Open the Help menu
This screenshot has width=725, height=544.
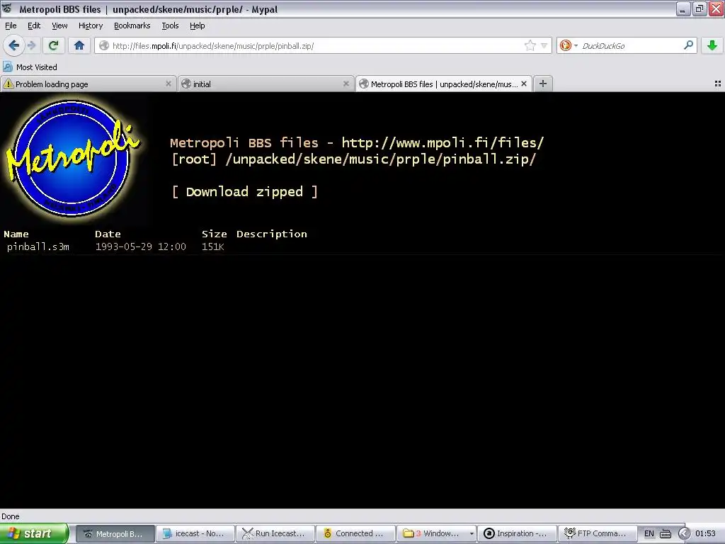click(x=197, y=25)
